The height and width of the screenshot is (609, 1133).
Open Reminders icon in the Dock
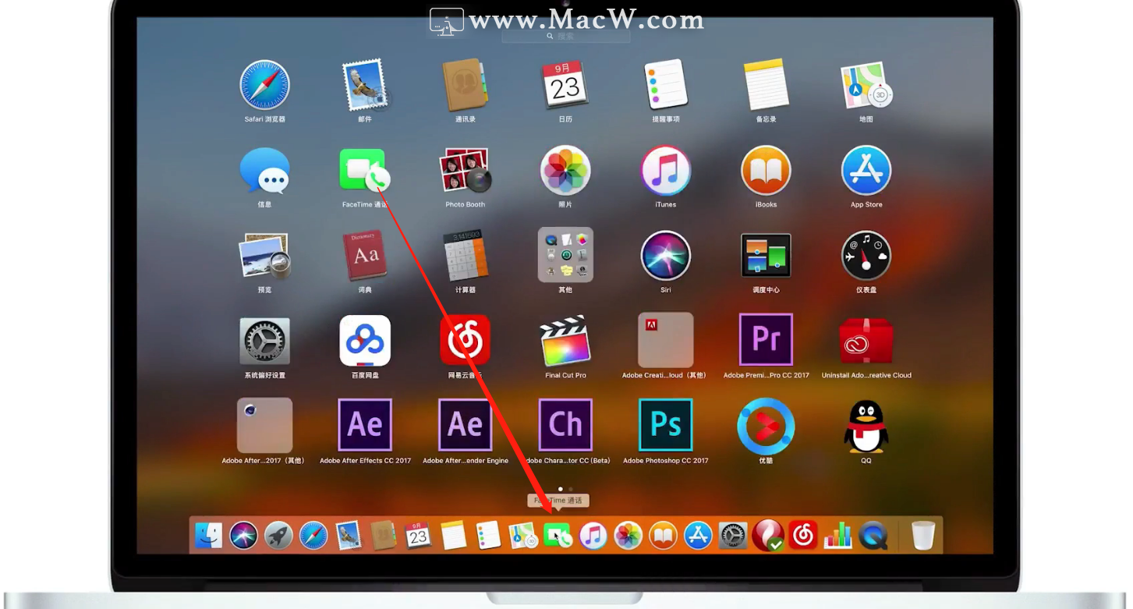[488, 535]
